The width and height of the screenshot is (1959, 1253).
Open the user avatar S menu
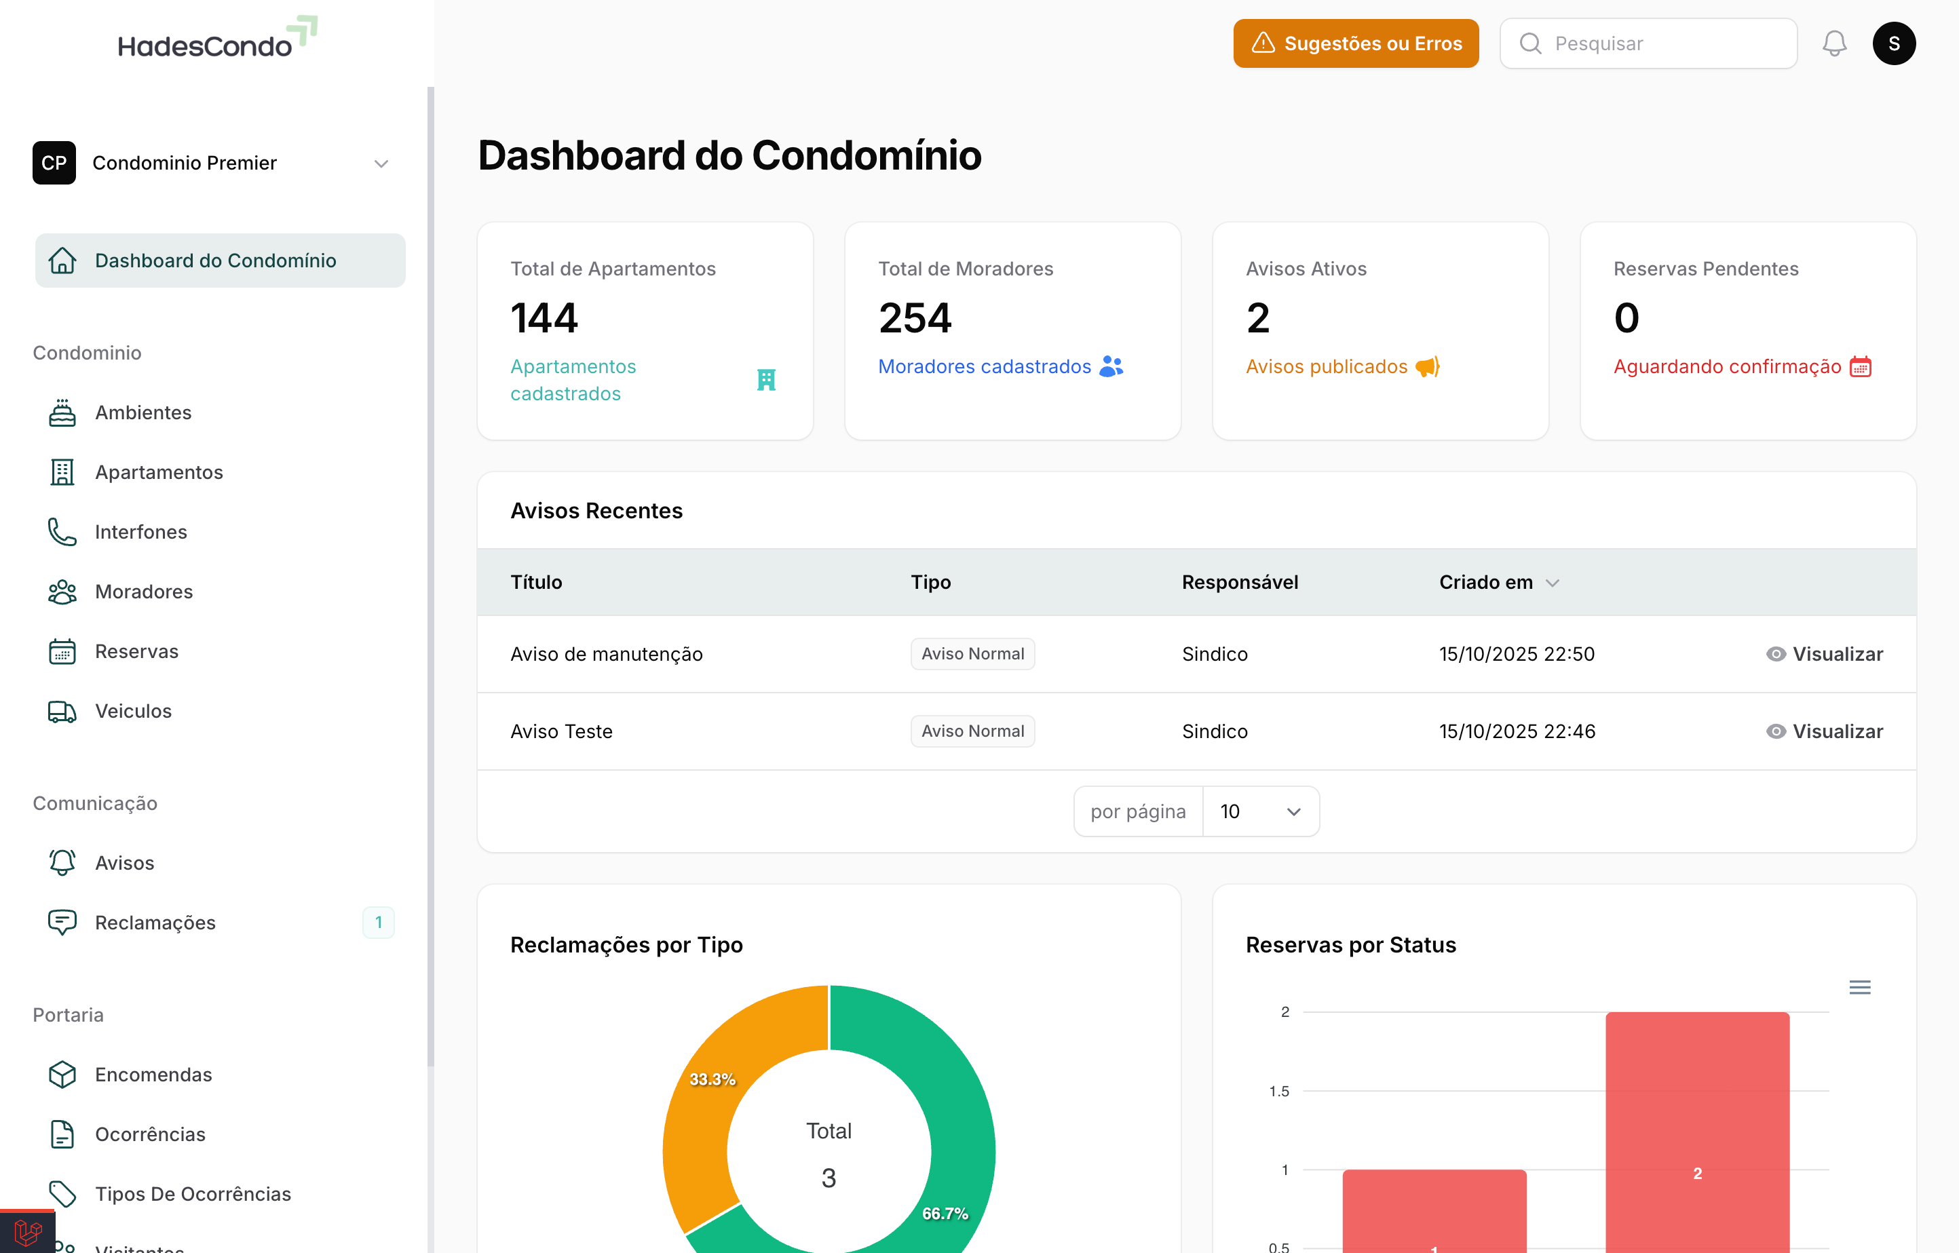[1893, 43]
